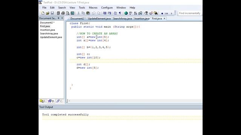The image size is (241, 135).
Task: Switch to Document Selector panel tab
Action: click(x=51, y=101)
